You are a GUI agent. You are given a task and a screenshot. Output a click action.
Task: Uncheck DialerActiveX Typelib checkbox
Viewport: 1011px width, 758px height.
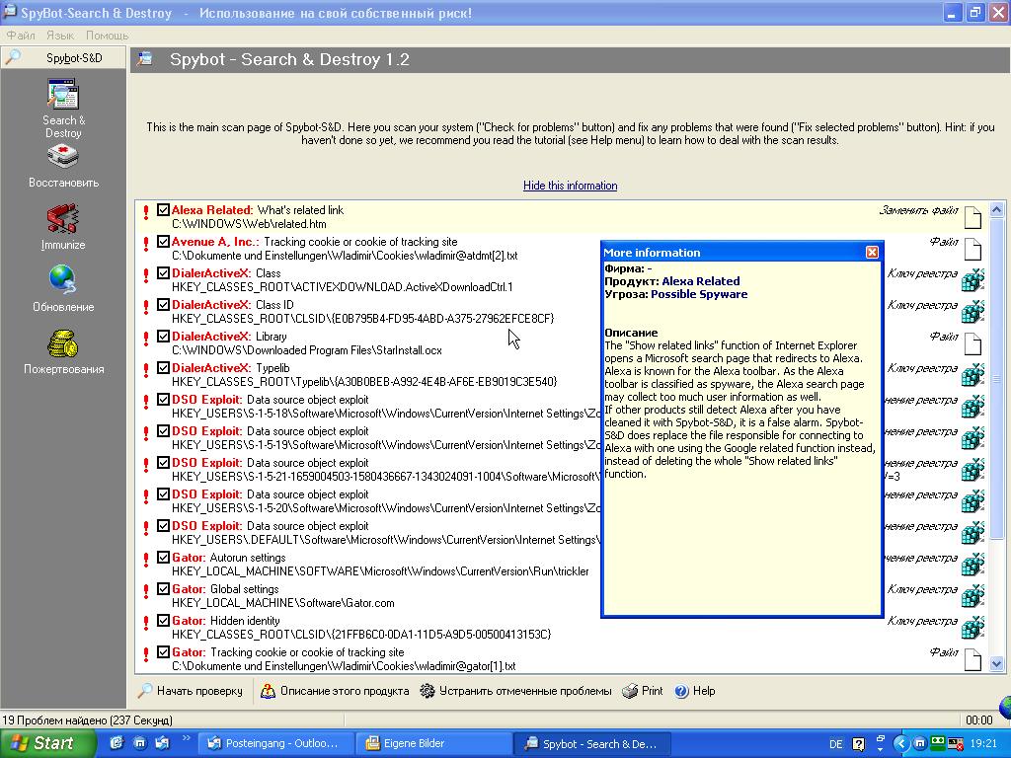coord(163,368)
